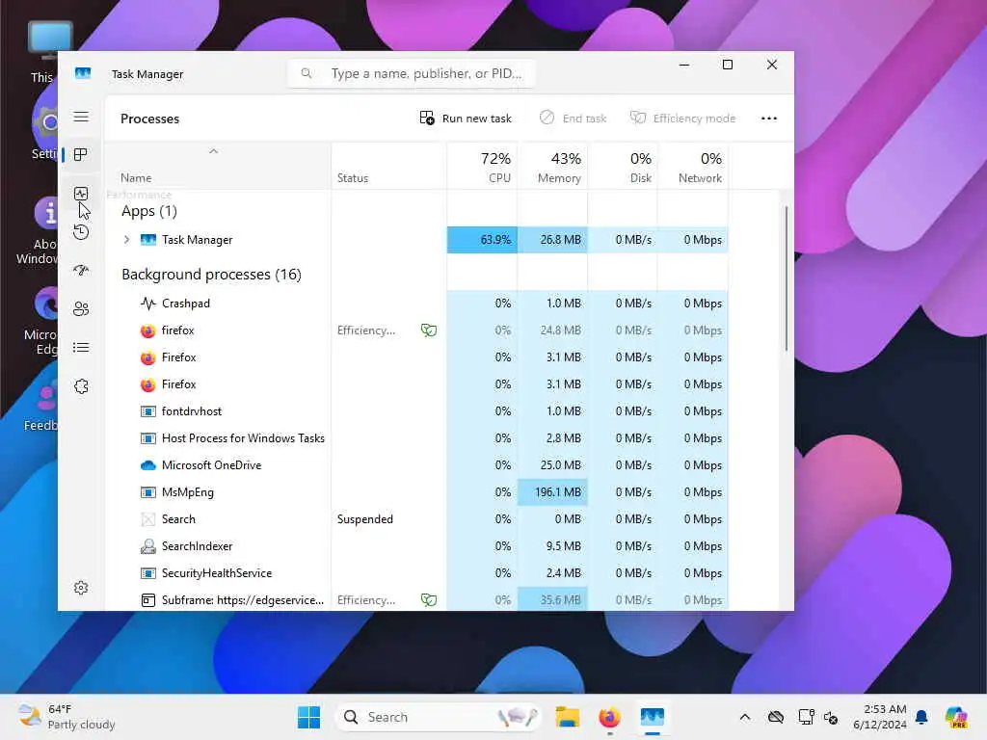Viewport: 987px width, 740px height.
Task: Open the Startup apps sidebar page
Action: (81, 271)
